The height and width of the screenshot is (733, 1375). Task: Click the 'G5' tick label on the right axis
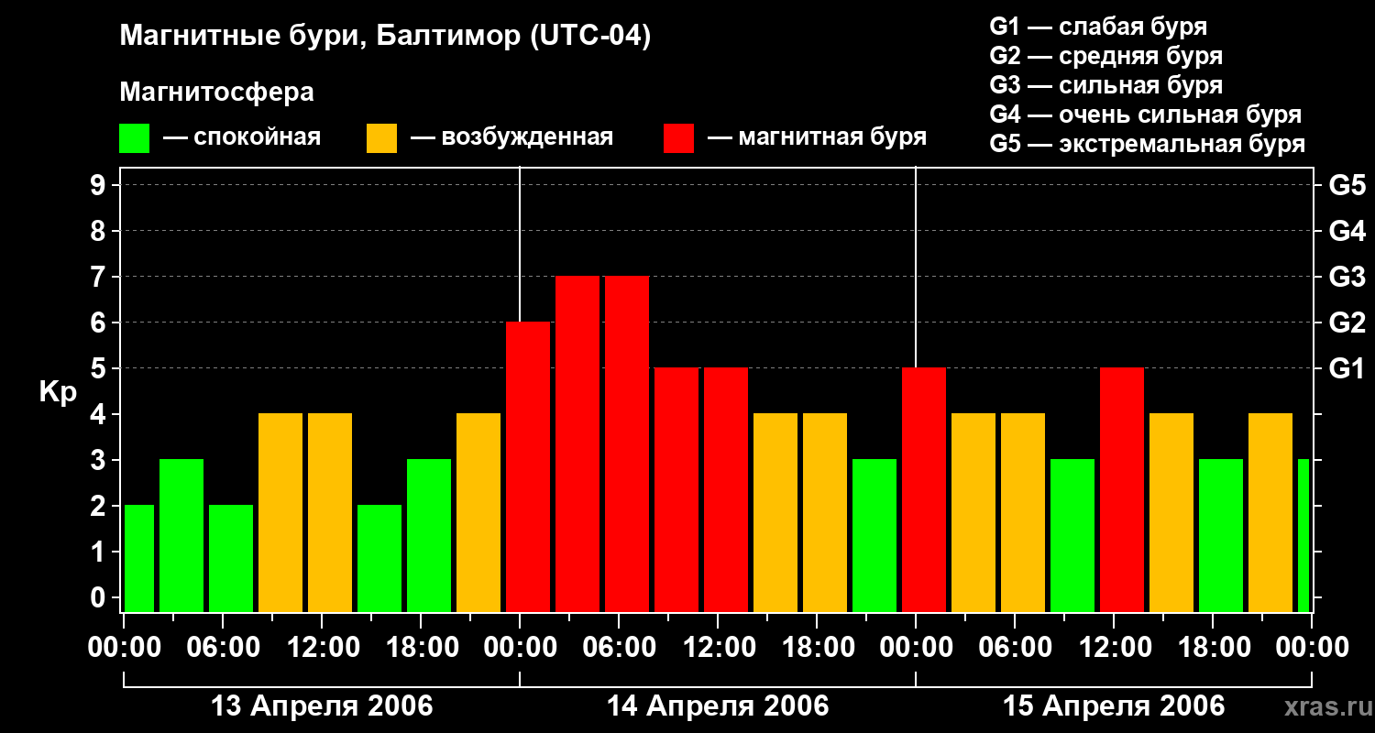(x=1347, y=185)
